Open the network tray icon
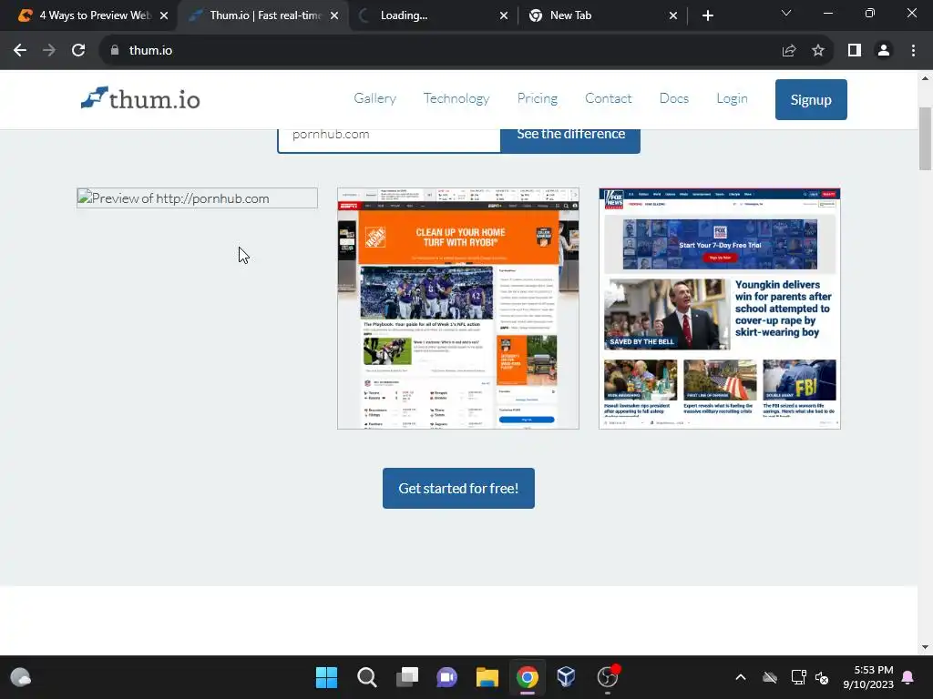Screen dimensions: 933x699 [x=798, y=677]
